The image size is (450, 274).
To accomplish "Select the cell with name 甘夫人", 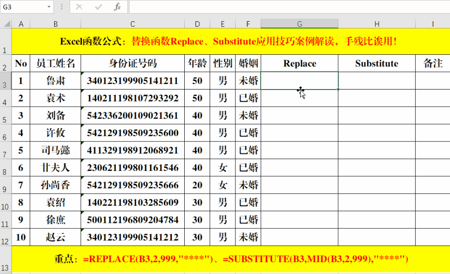I will point(55,168).
